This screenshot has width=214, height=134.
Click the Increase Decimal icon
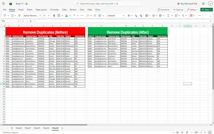click(x=136, y=16)
